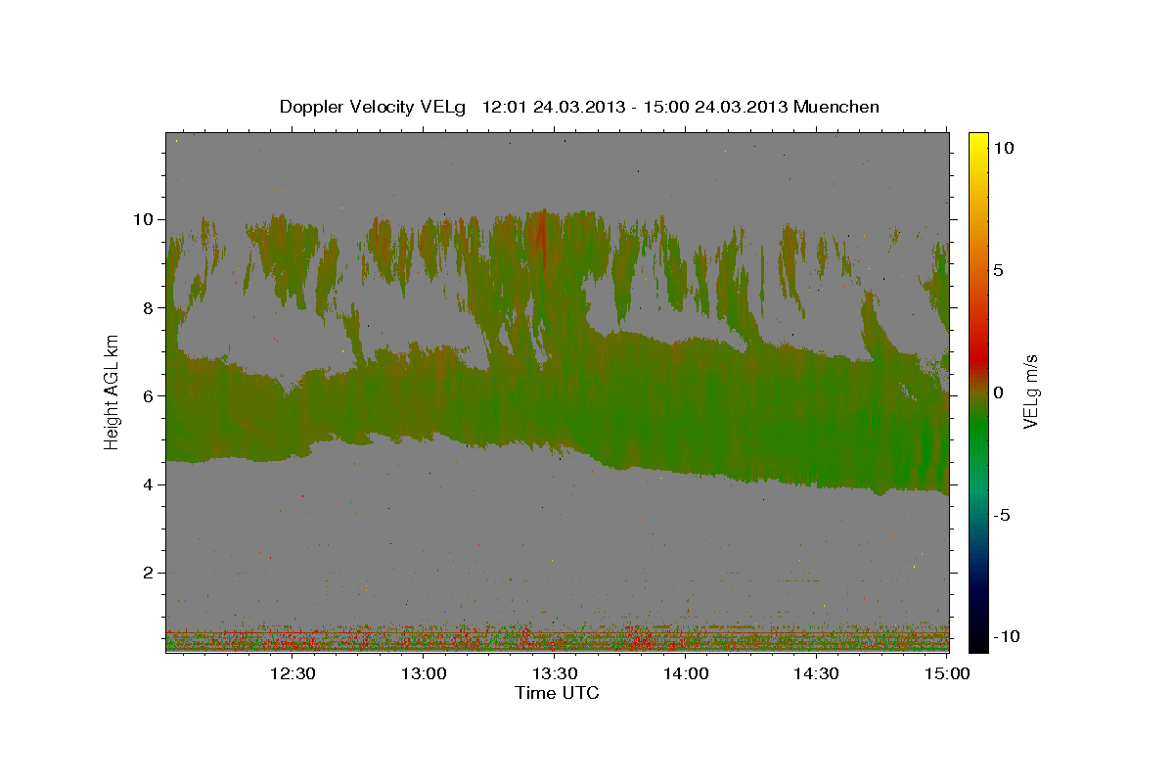Click the colorbar value 0 label
The height and width of the screenshot is (783, 1174).
tap(1000, 391)
